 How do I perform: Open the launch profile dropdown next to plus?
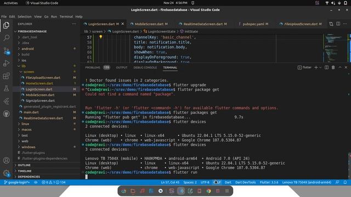pyautogui.click(x=320, y=67)
